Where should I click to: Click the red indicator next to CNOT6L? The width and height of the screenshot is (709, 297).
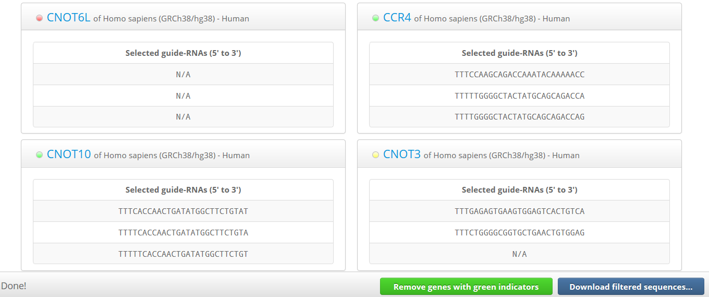tap(39, 18)
